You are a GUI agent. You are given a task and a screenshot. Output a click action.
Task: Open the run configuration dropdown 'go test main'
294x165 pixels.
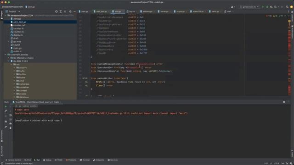tap(249, 7)
